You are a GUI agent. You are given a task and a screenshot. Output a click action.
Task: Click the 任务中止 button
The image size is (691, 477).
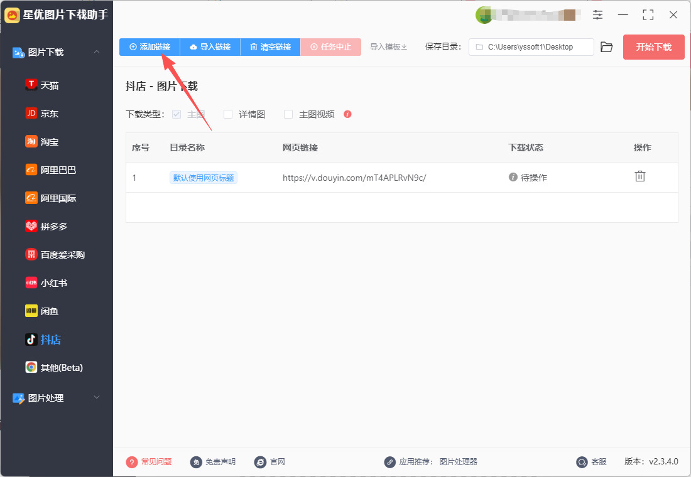coord(330,46)
